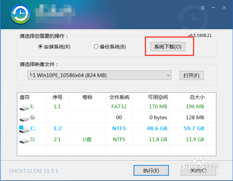233x181 pixels.
Task: Minimize the window using dash icon
Action: pyautogui.click(x=213, y=7)
